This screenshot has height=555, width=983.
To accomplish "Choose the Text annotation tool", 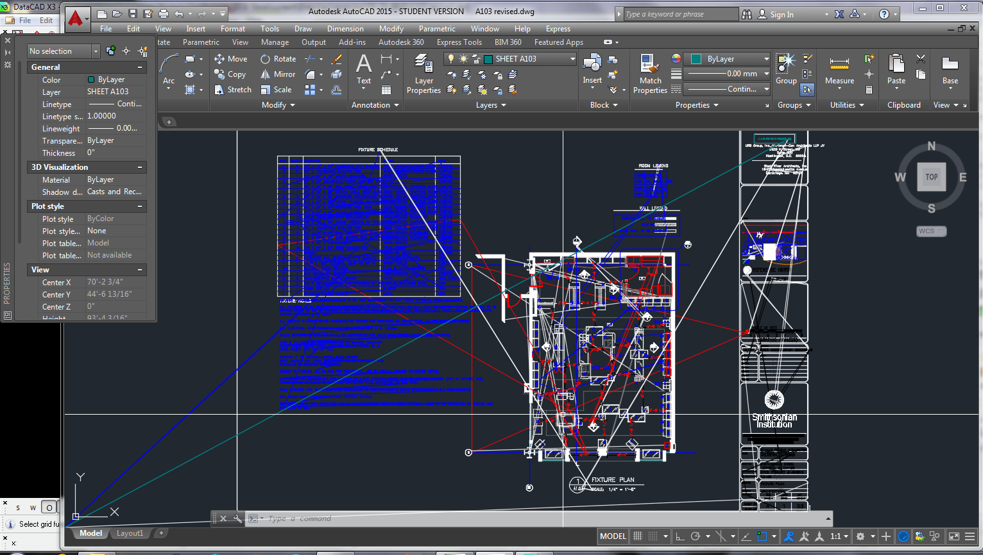I will tap(364, 70).
